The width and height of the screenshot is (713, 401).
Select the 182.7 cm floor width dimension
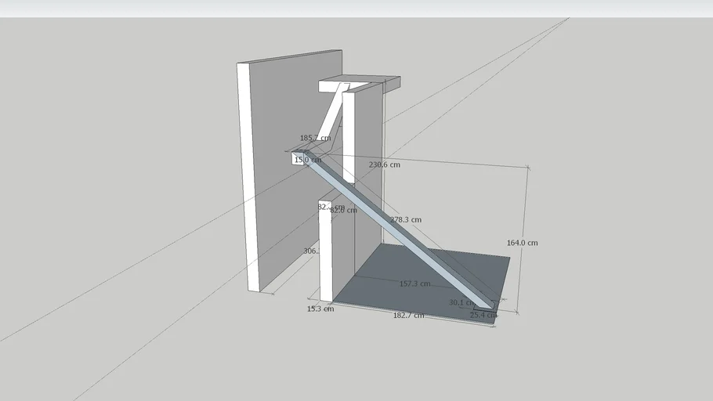[407, 315]
